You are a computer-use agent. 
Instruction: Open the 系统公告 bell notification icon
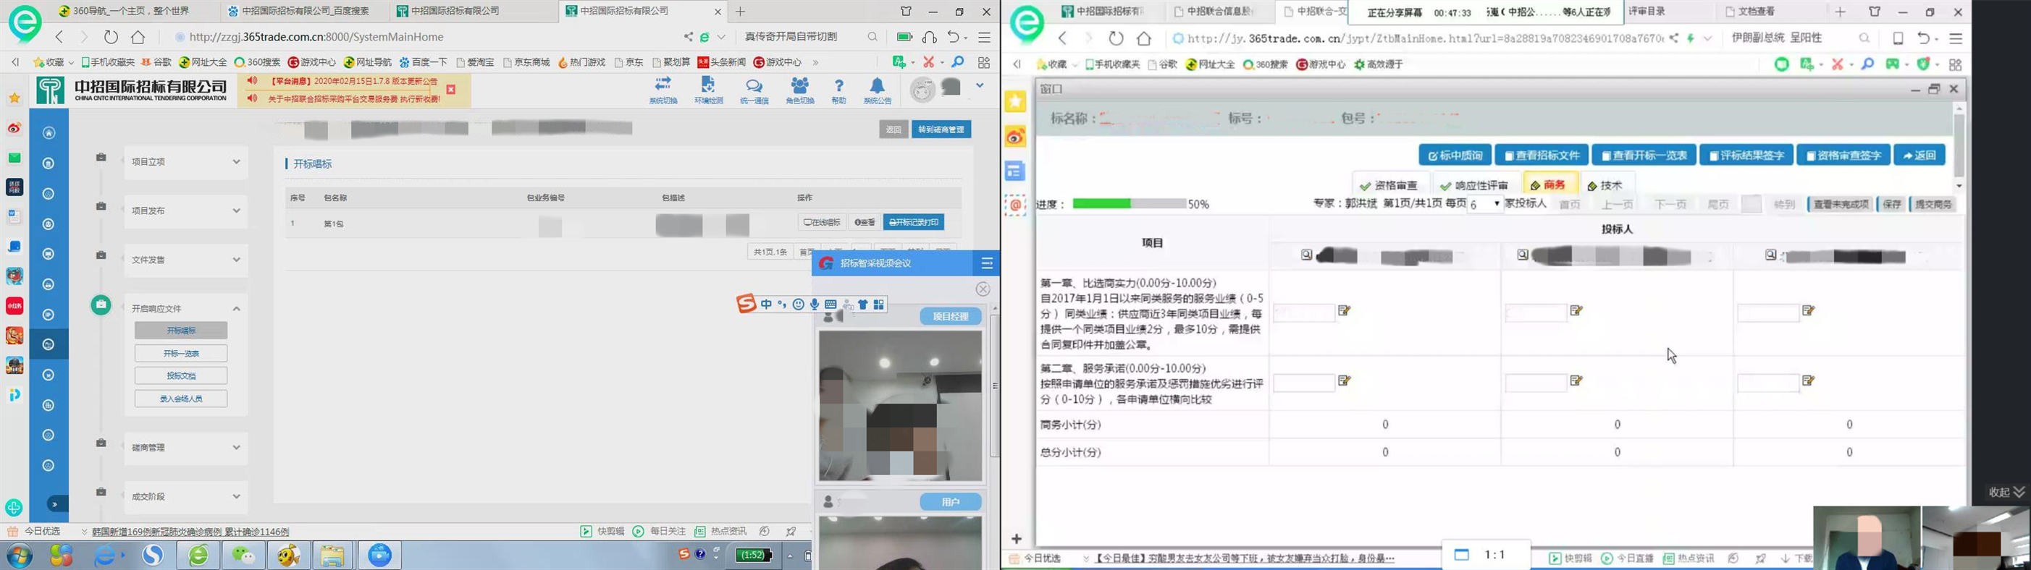[x=877, y=87]
